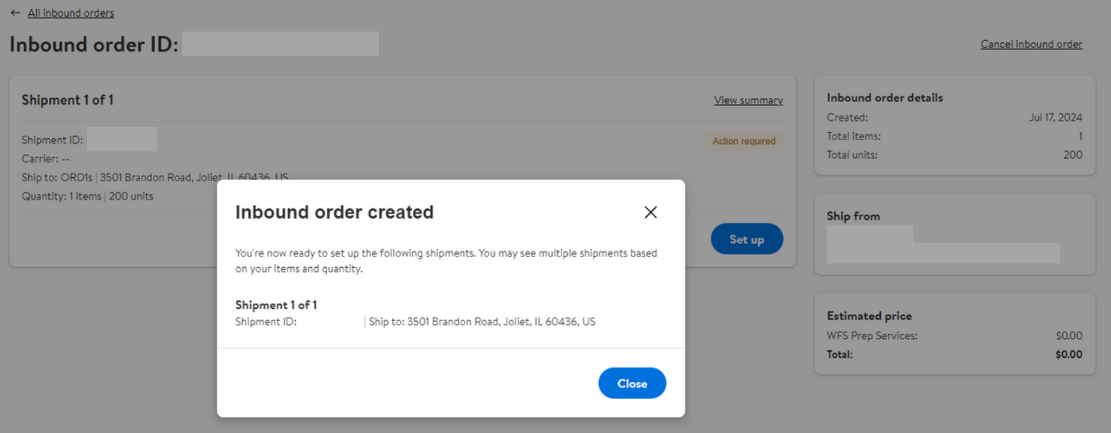Click the Shipment ID label in dialog
Image resolution: width=1111 pixels, height=433 pixels.
coord(266,322)
